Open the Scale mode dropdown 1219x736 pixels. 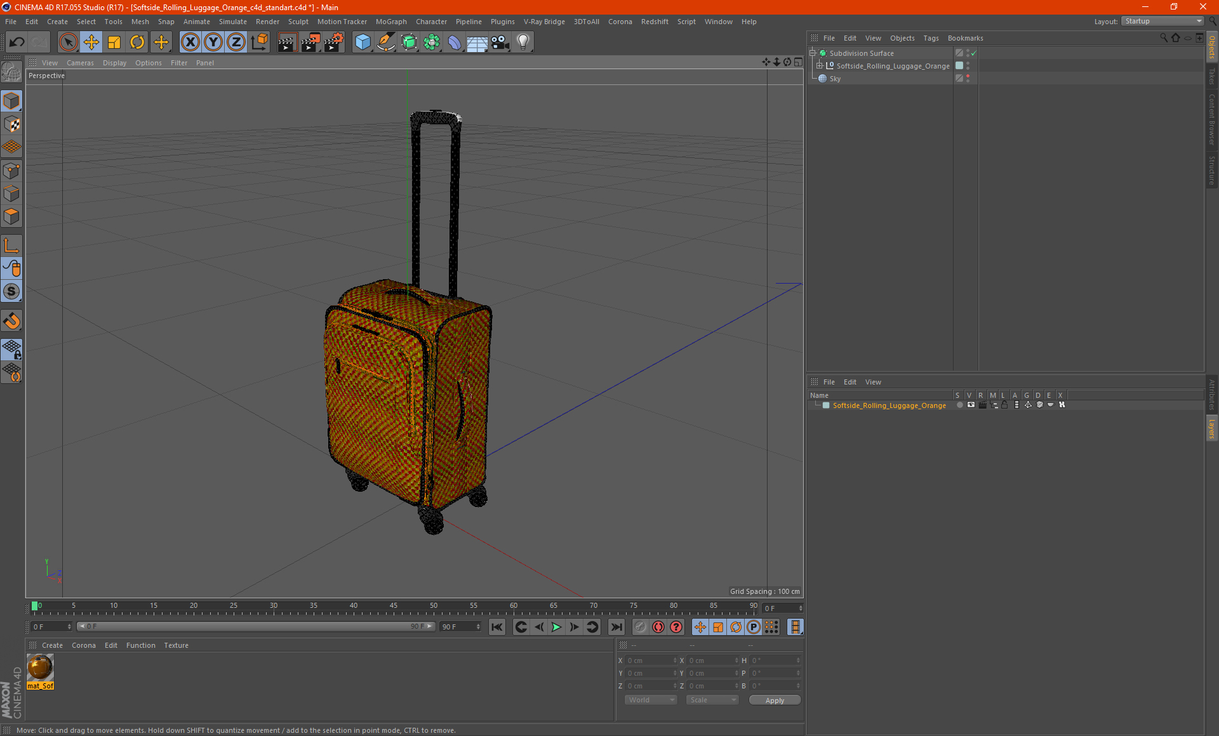click(712, 700)
